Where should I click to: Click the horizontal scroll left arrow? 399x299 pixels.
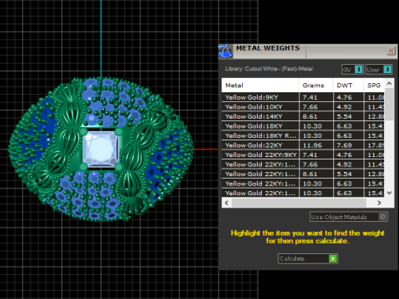pyautogui.click(x=227, y=203)
